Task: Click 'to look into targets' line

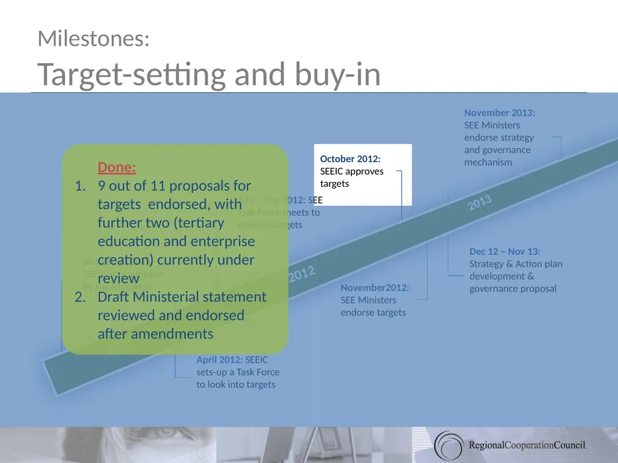Action: pyautogui.click(x=236, y=384)
